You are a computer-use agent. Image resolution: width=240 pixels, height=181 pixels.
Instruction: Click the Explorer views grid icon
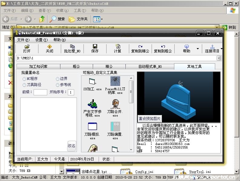(x=97, y=19)
